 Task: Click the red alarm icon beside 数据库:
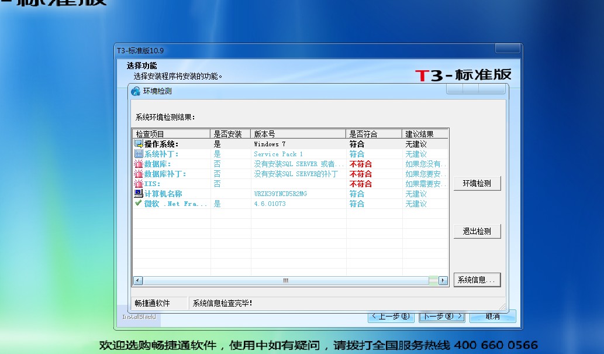[x=139, y=163]
